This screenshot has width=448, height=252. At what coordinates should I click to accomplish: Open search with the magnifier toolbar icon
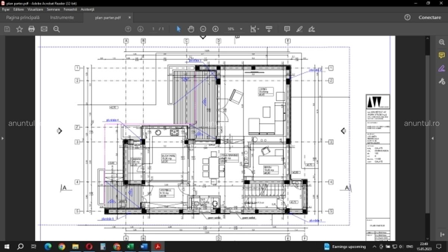tap(56, 29)
